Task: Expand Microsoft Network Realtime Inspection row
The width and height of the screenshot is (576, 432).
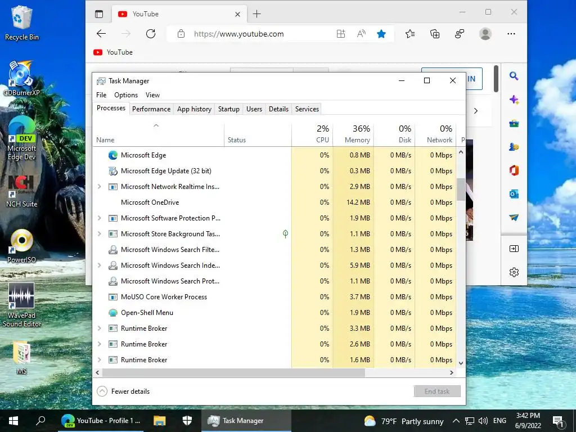Action: [x=99, y=187]
